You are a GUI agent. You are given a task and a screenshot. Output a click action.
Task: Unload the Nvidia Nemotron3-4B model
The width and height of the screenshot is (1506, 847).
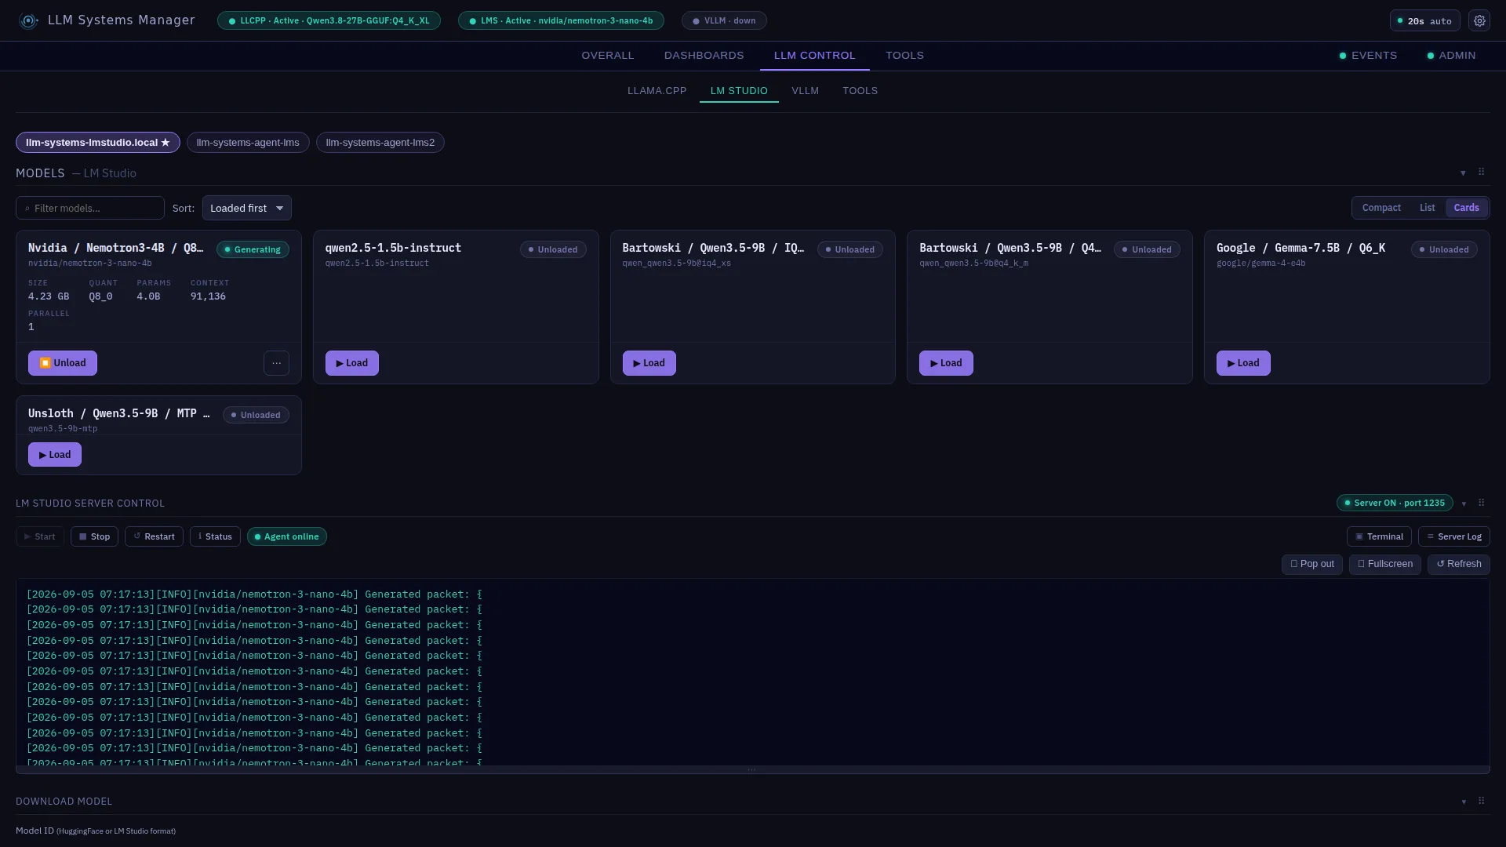(63, 363)
